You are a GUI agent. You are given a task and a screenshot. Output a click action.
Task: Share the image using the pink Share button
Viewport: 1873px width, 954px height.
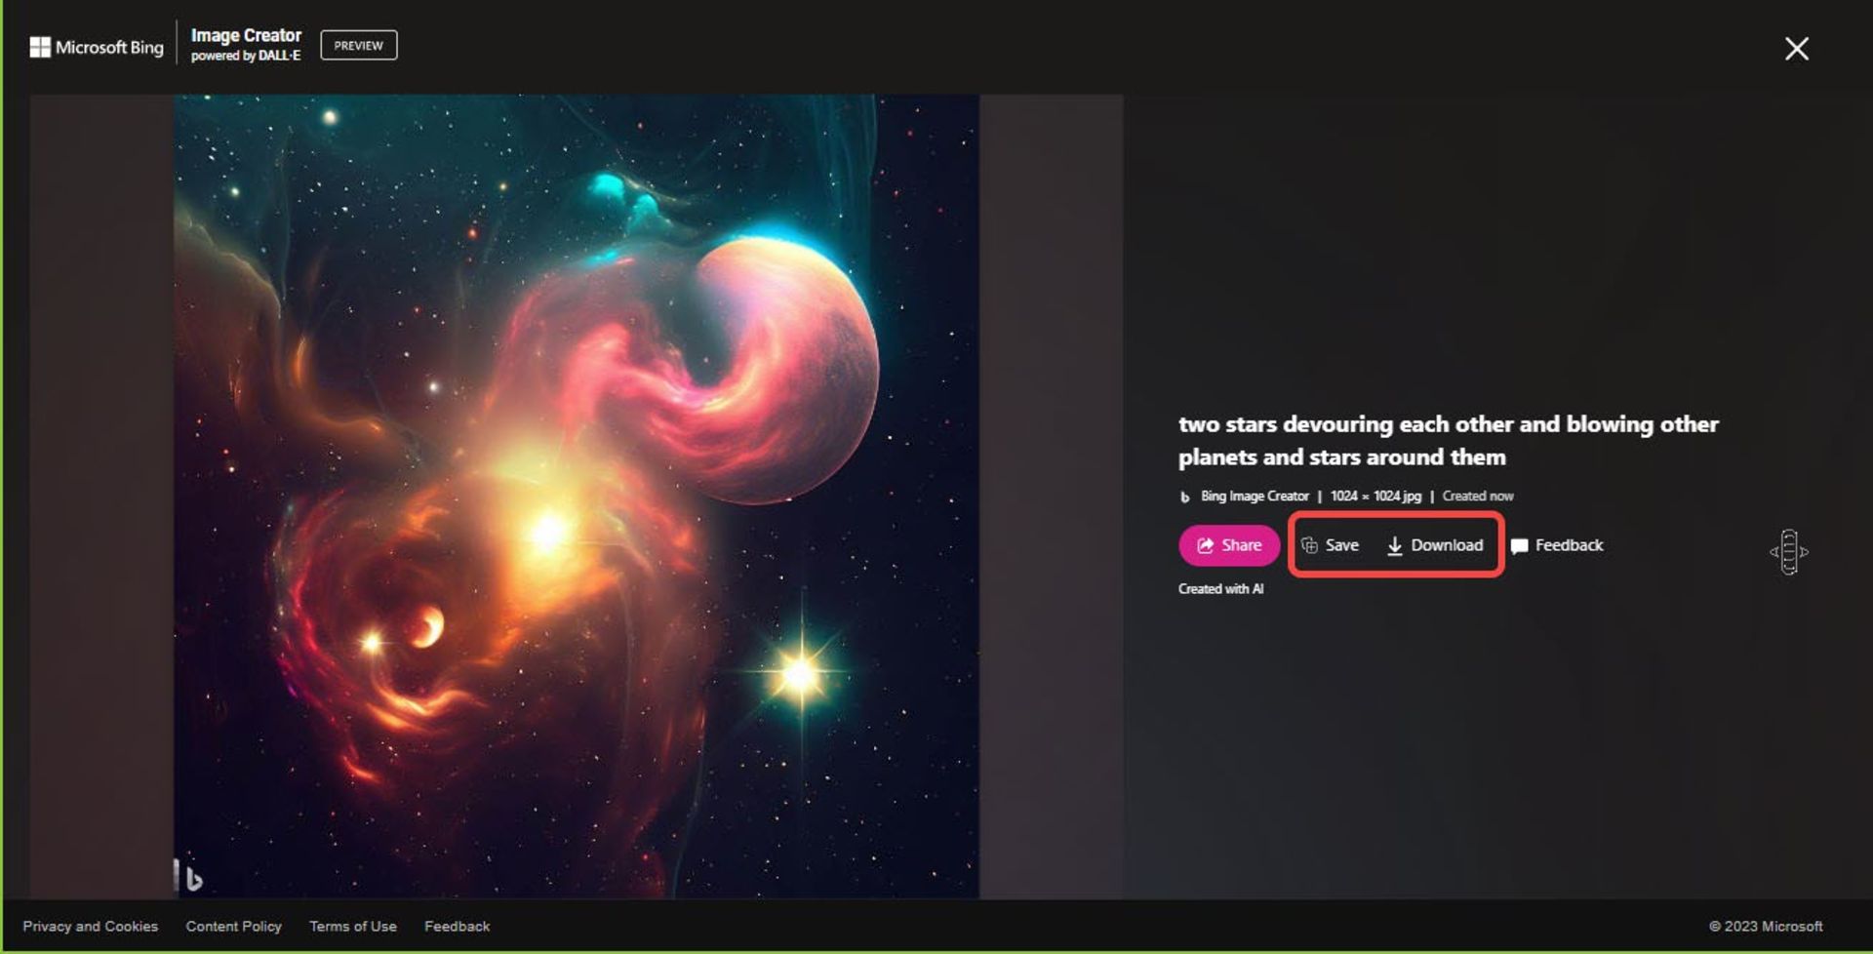[1229, 545]
